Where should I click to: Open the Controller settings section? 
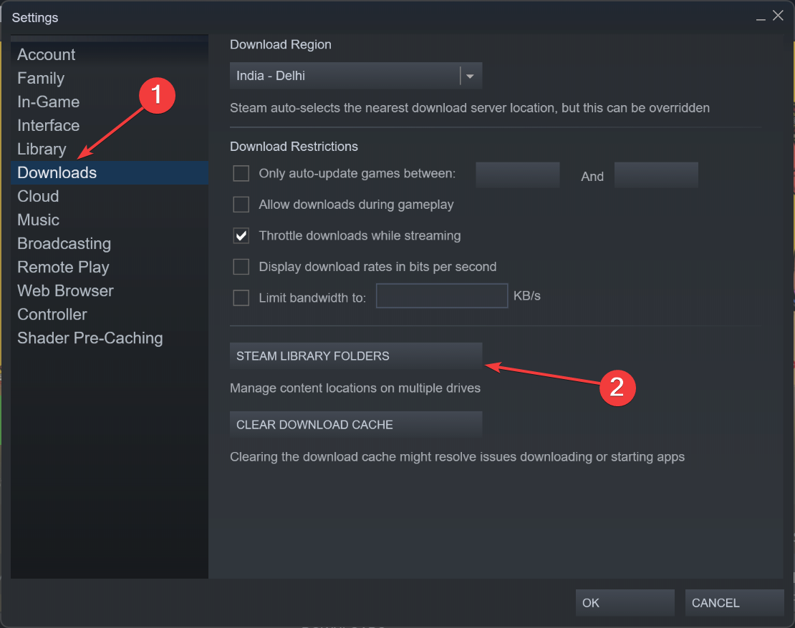coord(52,314)
